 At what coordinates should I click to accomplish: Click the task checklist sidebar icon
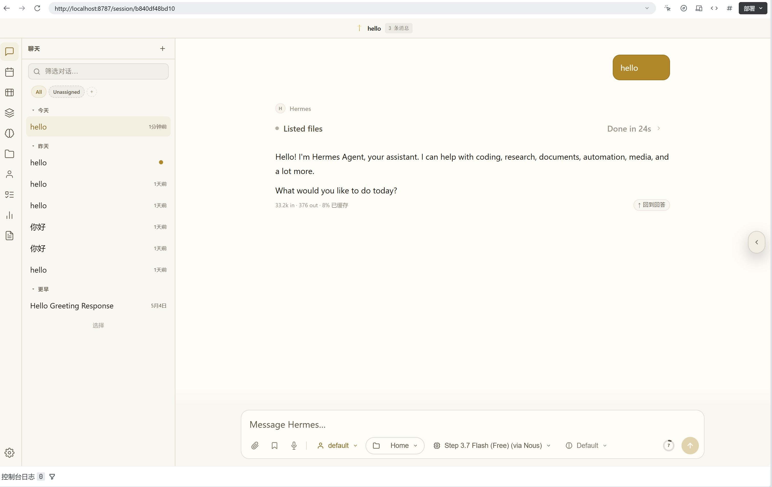[9, 195]
